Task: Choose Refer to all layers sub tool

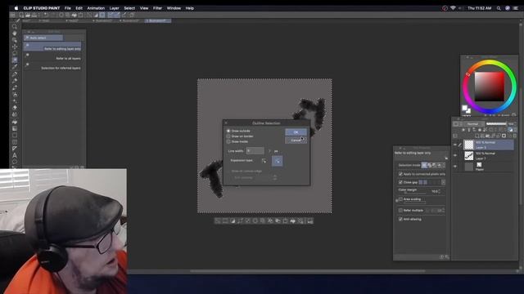Action: 52,56
